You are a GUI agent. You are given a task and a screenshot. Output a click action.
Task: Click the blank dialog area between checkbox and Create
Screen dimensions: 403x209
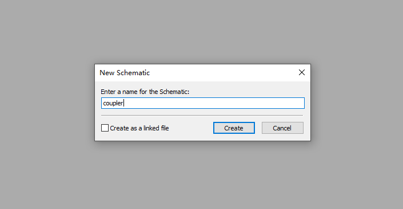click(191, 128)
